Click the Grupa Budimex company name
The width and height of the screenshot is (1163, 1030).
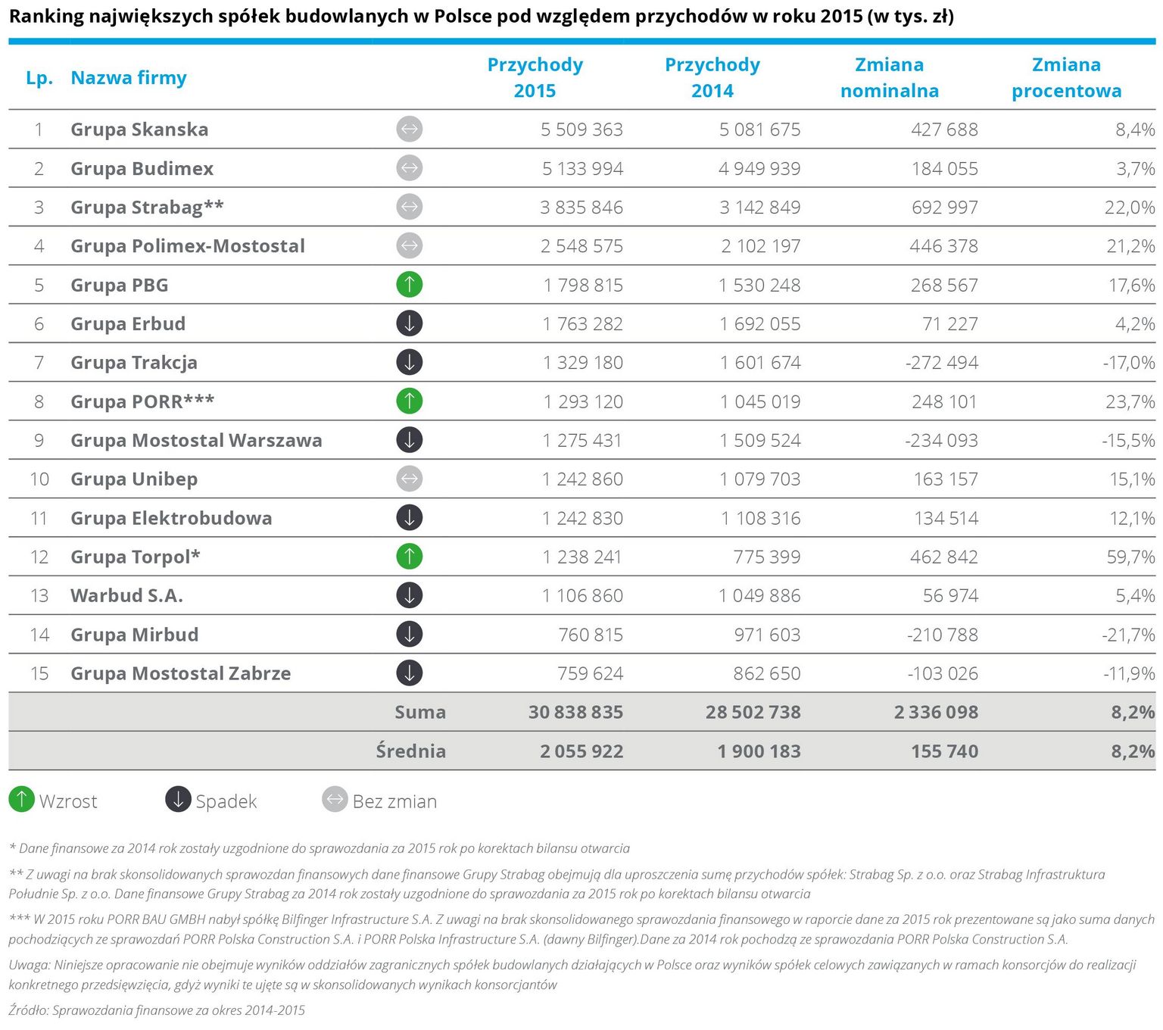[142, 168]
